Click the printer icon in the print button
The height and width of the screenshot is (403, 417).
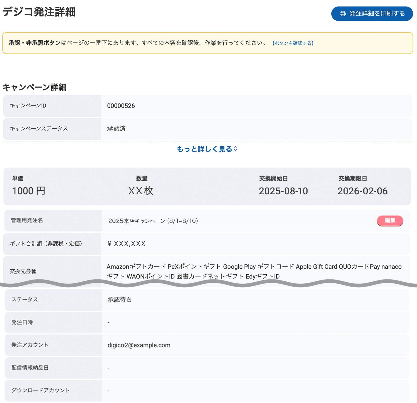pos(343,14)
